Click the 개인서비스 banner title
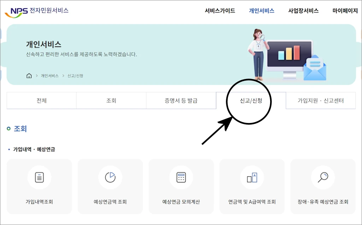 click(43, 44)
